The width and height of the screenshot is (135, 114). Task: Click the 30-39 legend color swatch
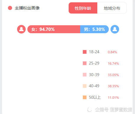coord(85,75)
